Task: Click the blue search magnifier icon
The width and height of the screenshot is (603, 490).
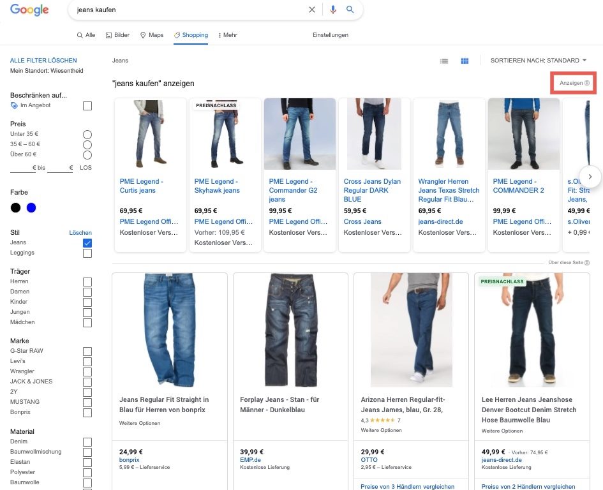Action: coord(350,9)
